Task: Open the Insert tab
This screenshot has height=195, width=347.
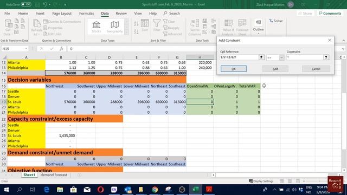Action: pyautogui.click(x=40, y=14)
